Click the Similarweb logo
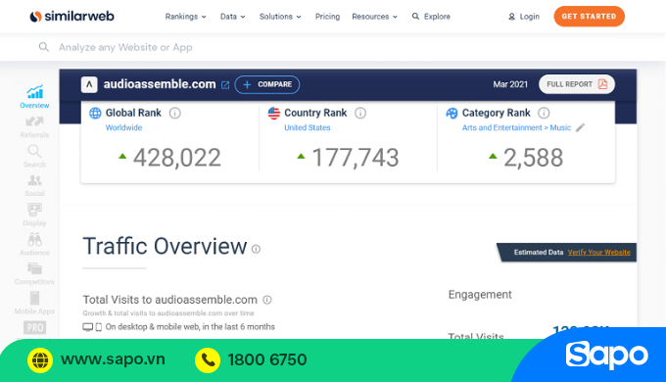 71,17
